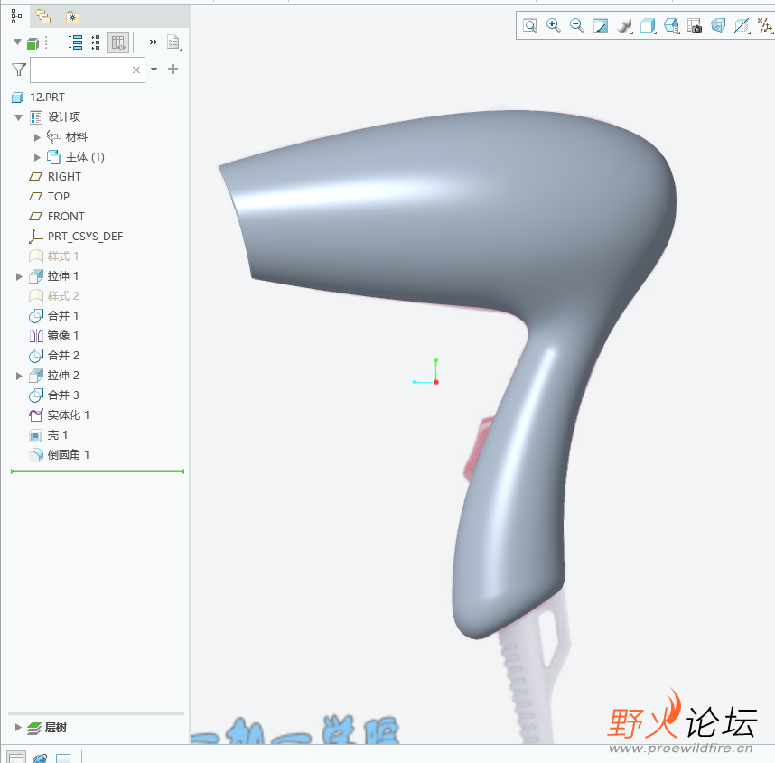Click the Collapse All tree icon
Image resolution: width=775 pixels, height=763 pixels.
(x=96, y=42)
